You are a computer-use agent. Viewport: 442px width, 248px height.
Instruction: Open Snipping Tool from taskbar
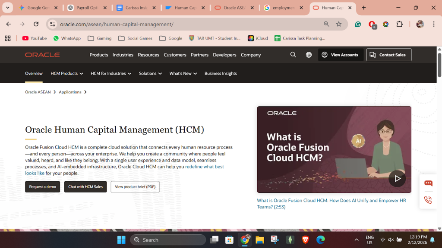275,240
